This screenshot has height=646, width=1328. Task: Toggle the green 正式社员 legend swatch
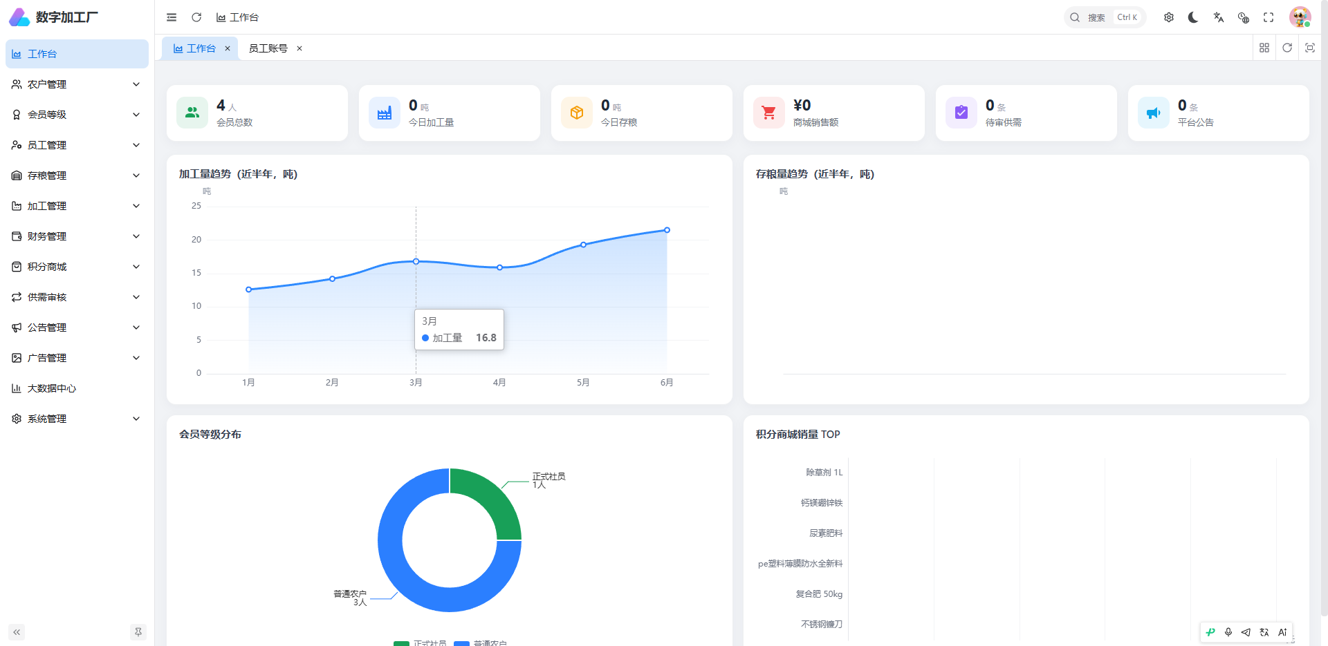click(x=401, y=643)
